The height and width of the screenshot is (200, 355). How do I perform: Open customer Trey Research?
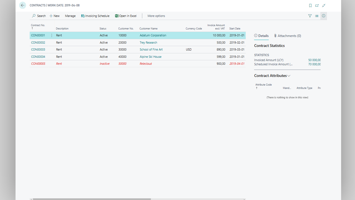point(148,42)
